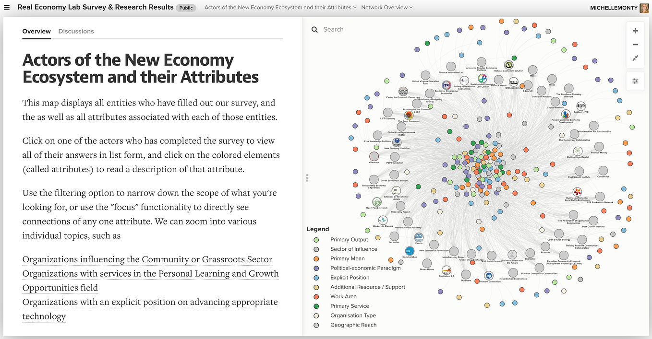Select the Feasta node icon
The width and height of the screenshot is (652, 339).
pos(419,236)
